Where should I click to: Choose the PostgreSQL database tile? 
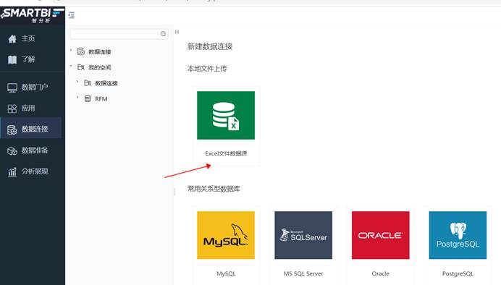pyautogui.click(x=458, y=235)
